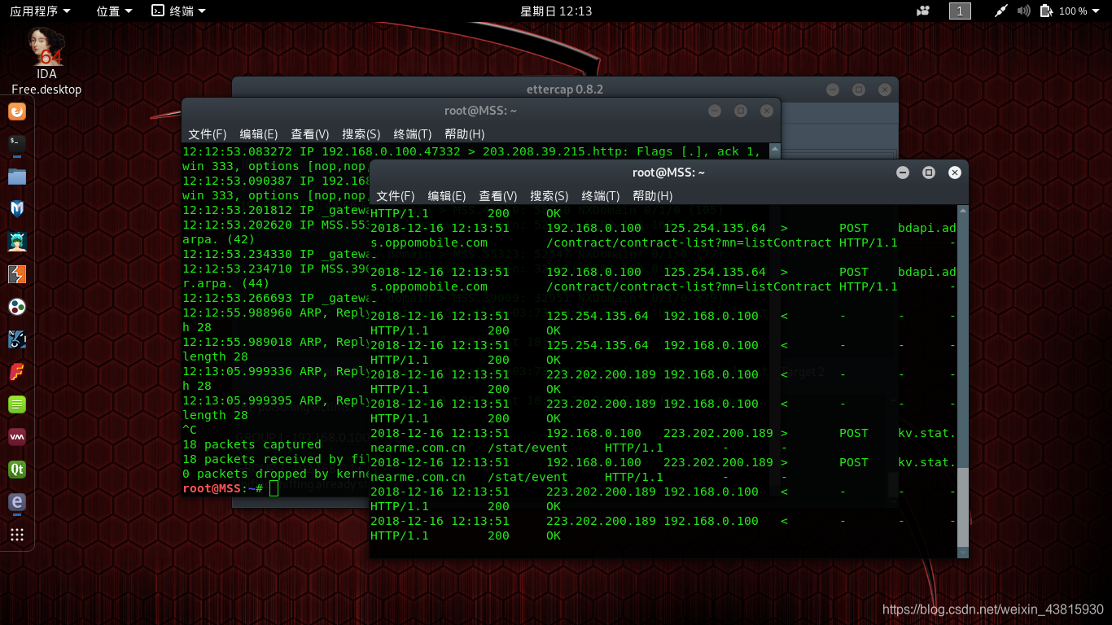This screenshot has height=625, width=1112.
Task: Launch Firefox ESR from the dock
Action: [17, 111]
